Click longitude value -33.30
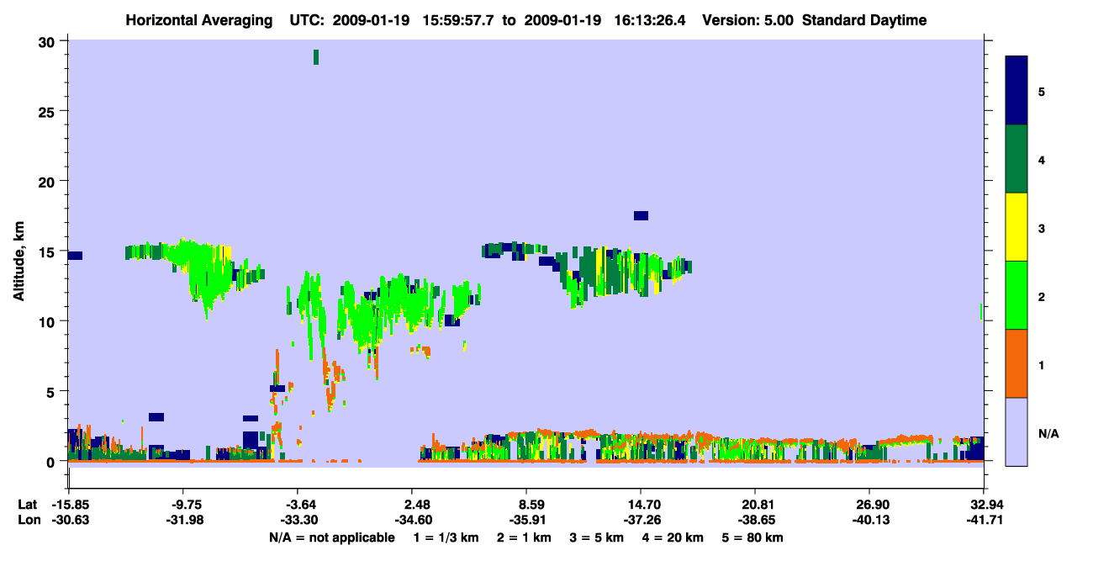This screenshot has height=561, width=1093. point(298,520)
